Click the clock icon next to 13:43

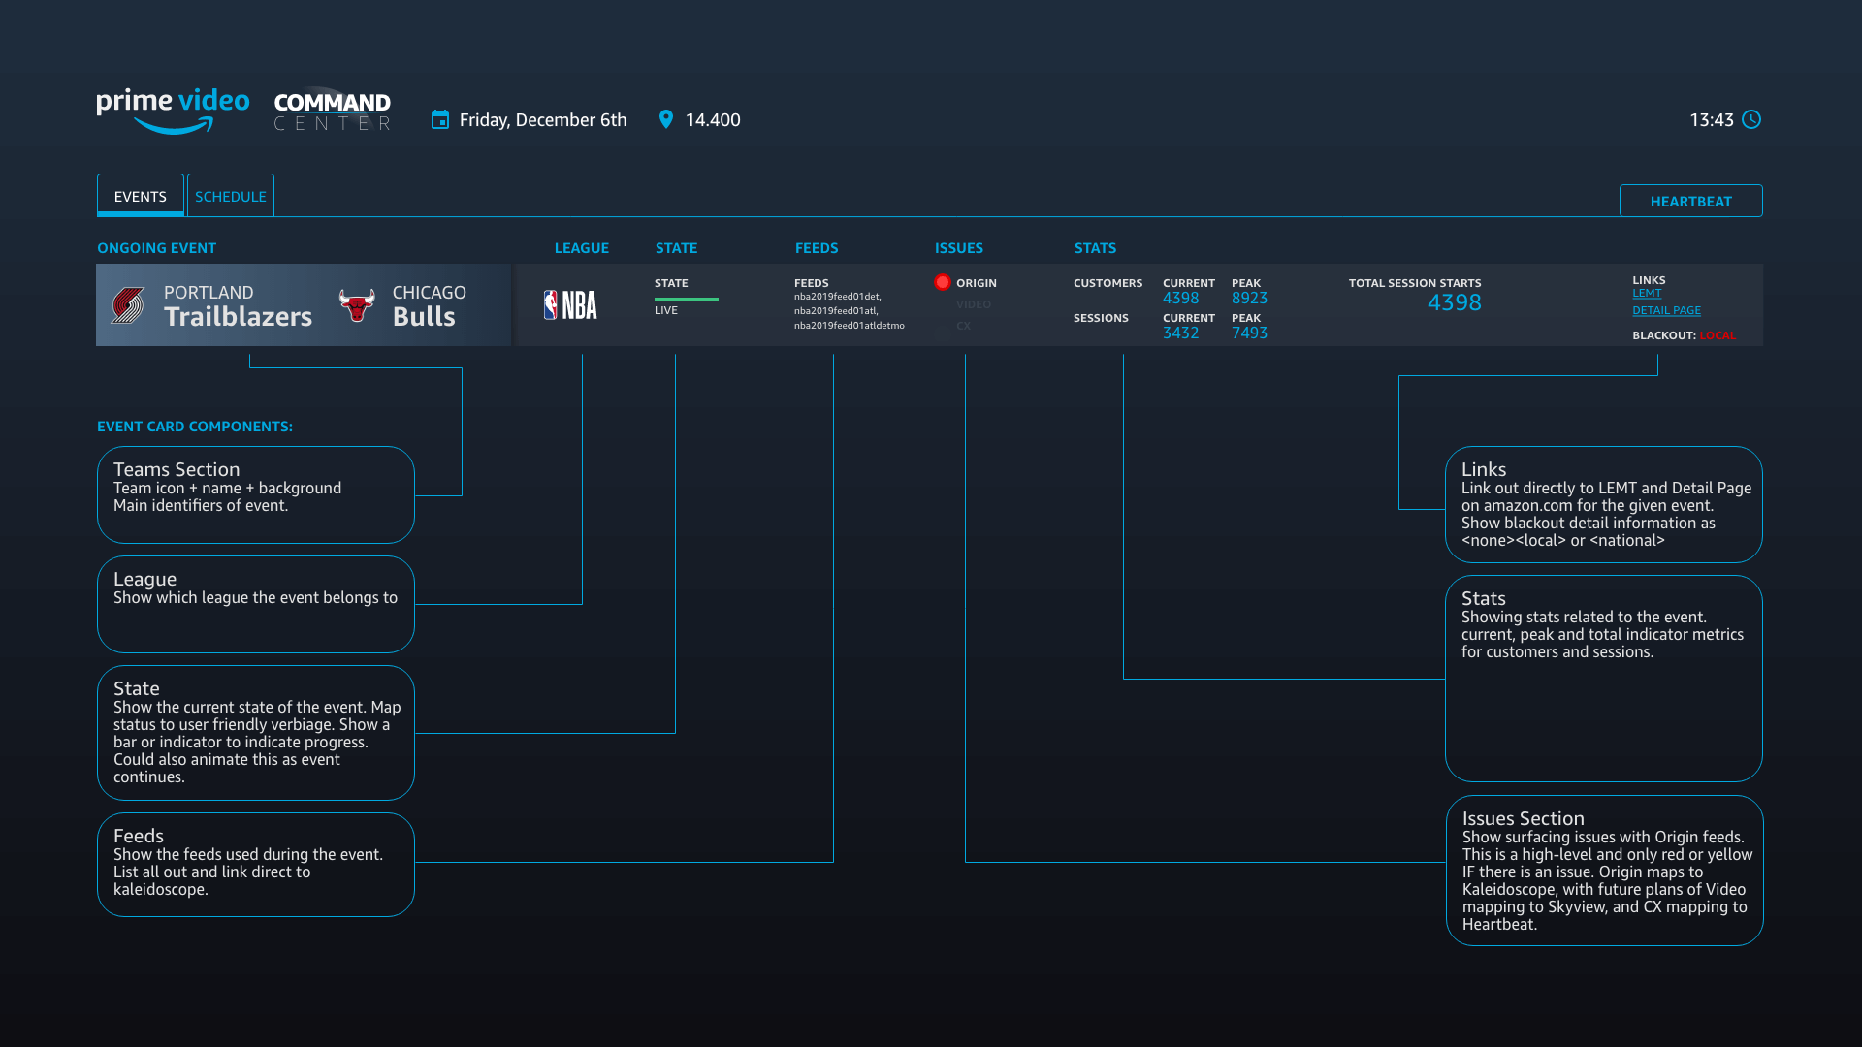tap(1751, 119)
